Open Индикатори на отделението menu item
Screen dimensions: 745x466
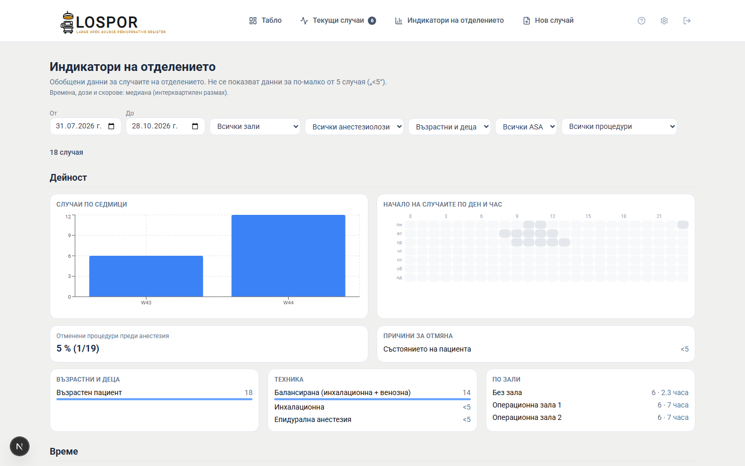coord(449,21)
